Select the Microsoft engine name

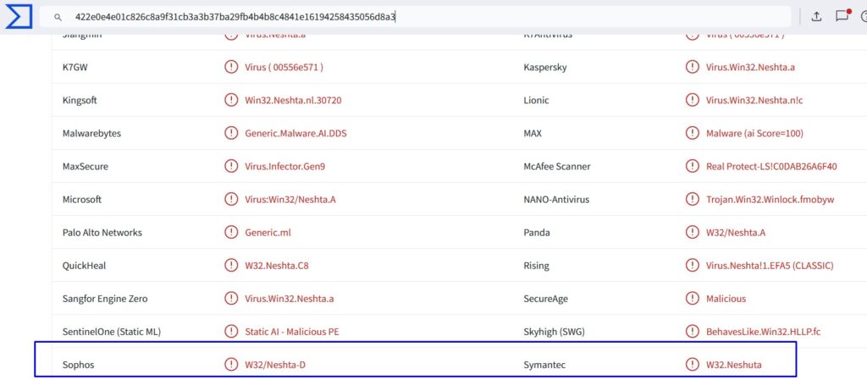[82, 200]
